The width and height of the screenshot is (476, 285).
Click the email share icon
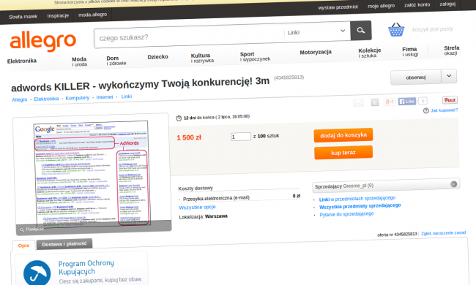358,102
